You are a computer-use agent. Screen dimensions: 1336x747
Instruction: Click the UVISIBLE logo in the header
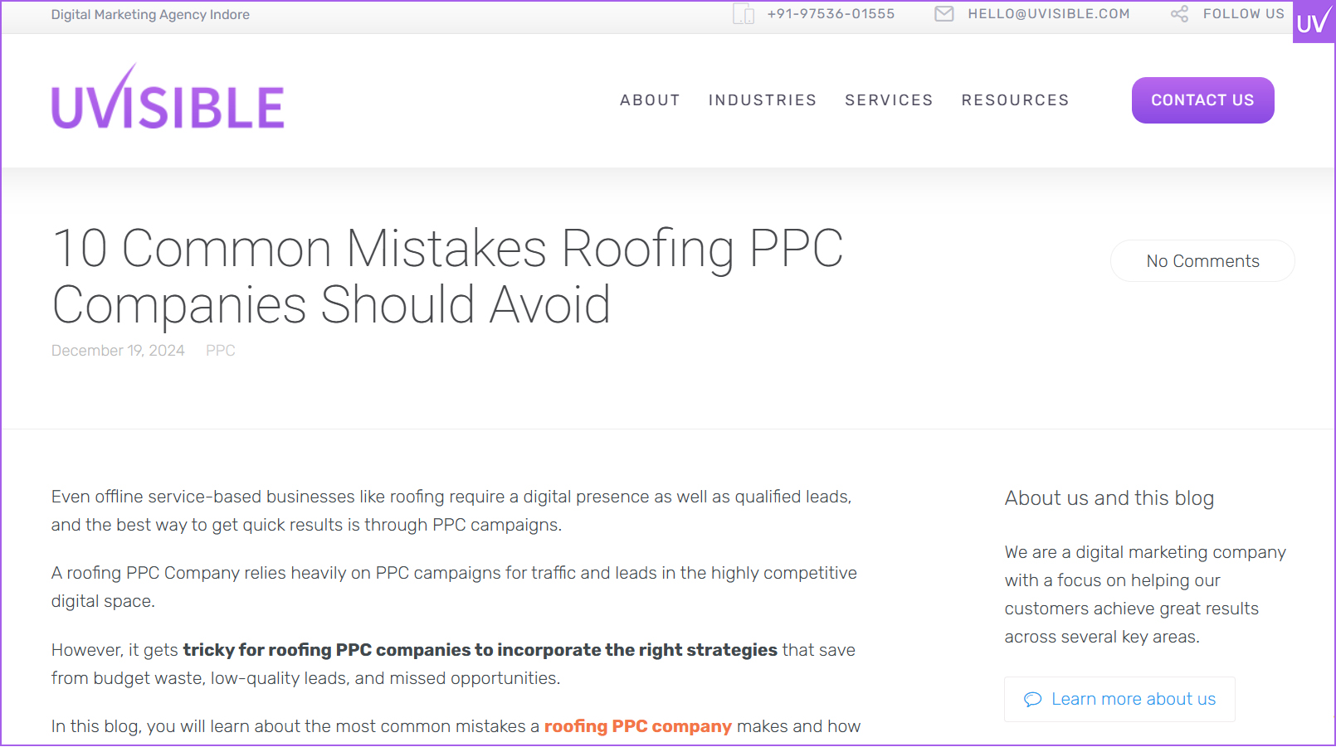pos(168,99)
